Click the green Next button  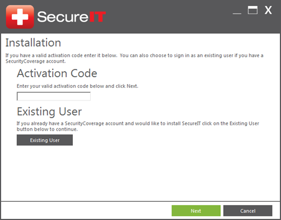click(x=196, y=211)
